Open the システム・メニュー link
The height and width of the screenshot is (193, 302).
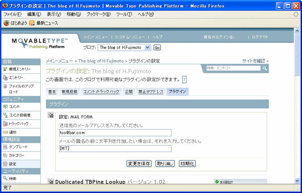pyautogui.click(x=130, y=37)
